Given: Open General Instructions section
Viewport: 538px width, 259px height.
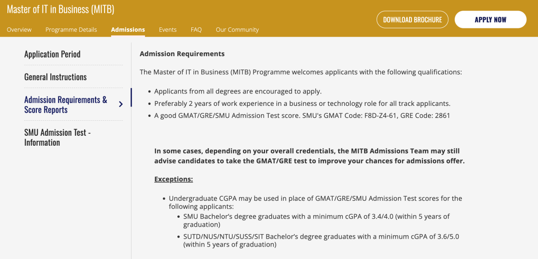Looking at the screenshot, I should click(56, 77).
